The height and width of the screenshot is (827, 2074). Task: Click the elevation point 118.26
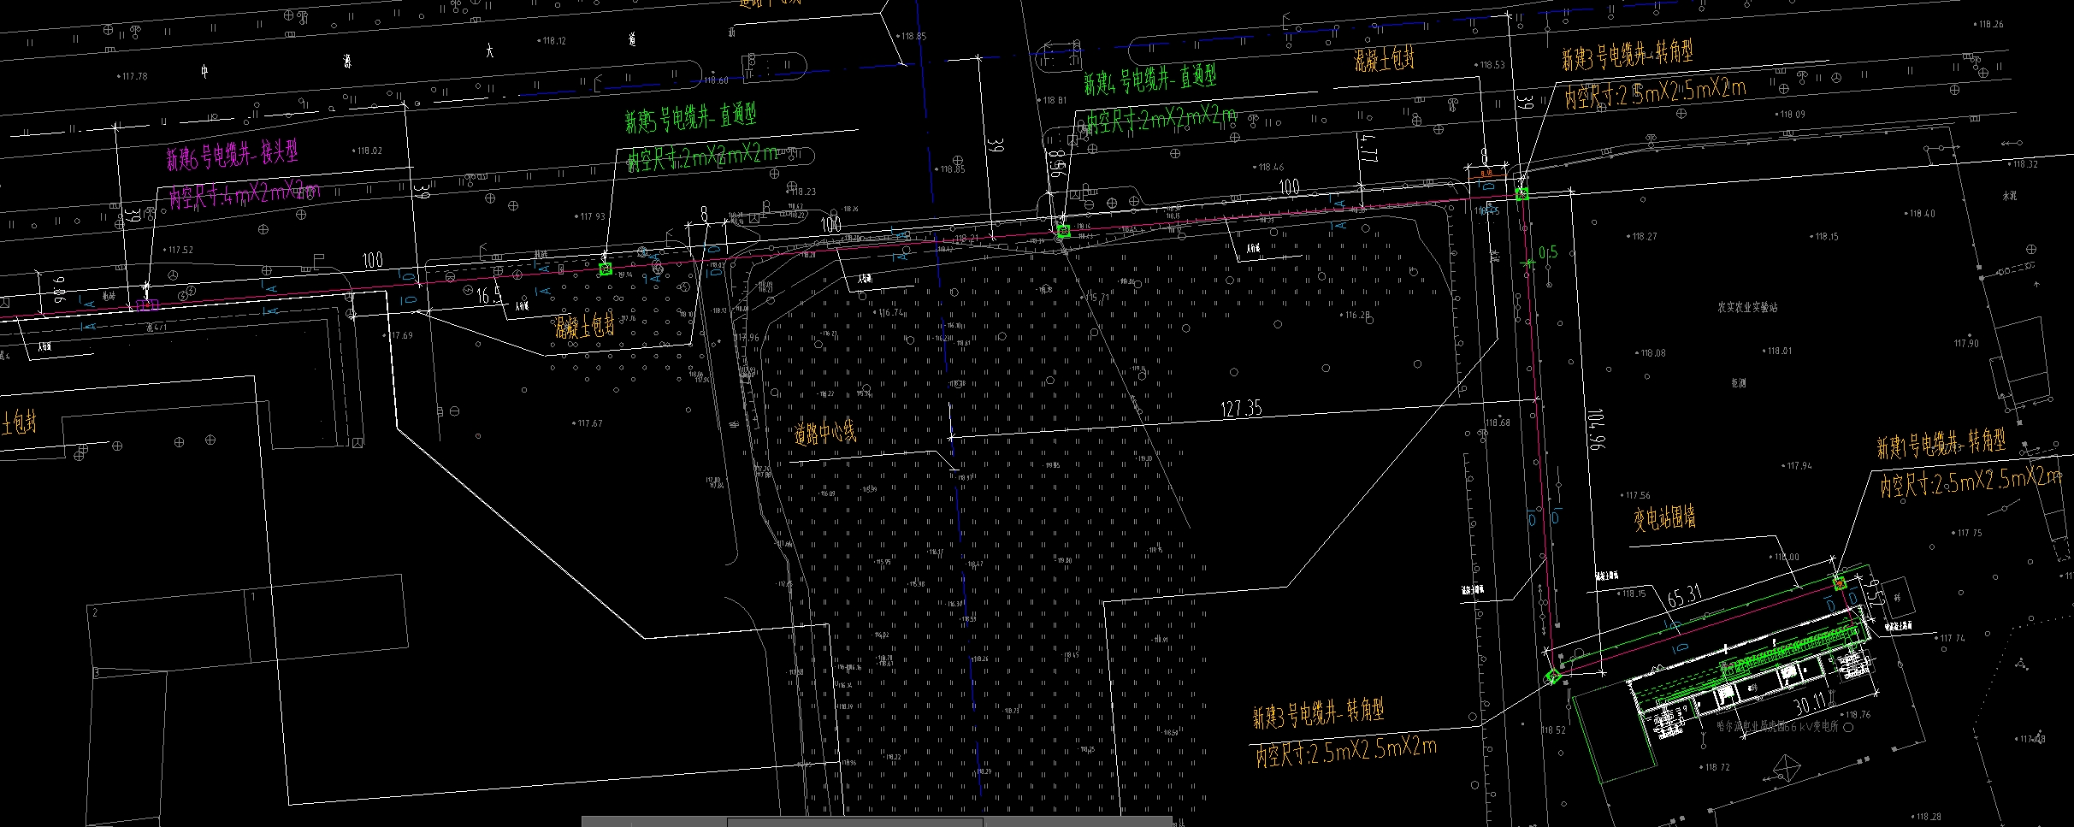[1988, 24]
